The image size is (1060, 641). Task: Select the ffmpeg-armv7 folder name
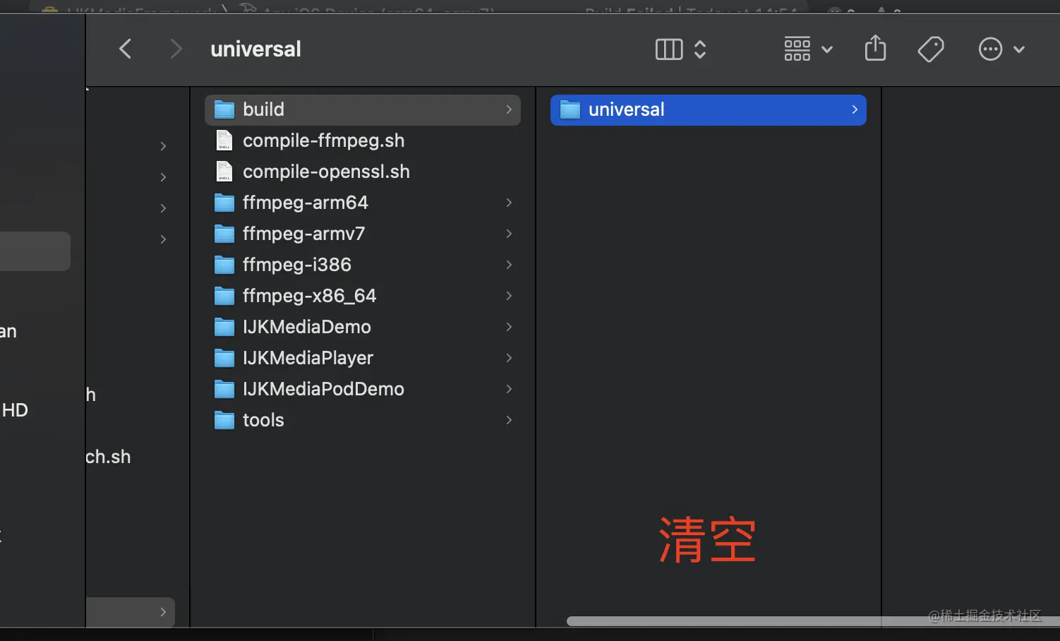click(x=303, y=234)
